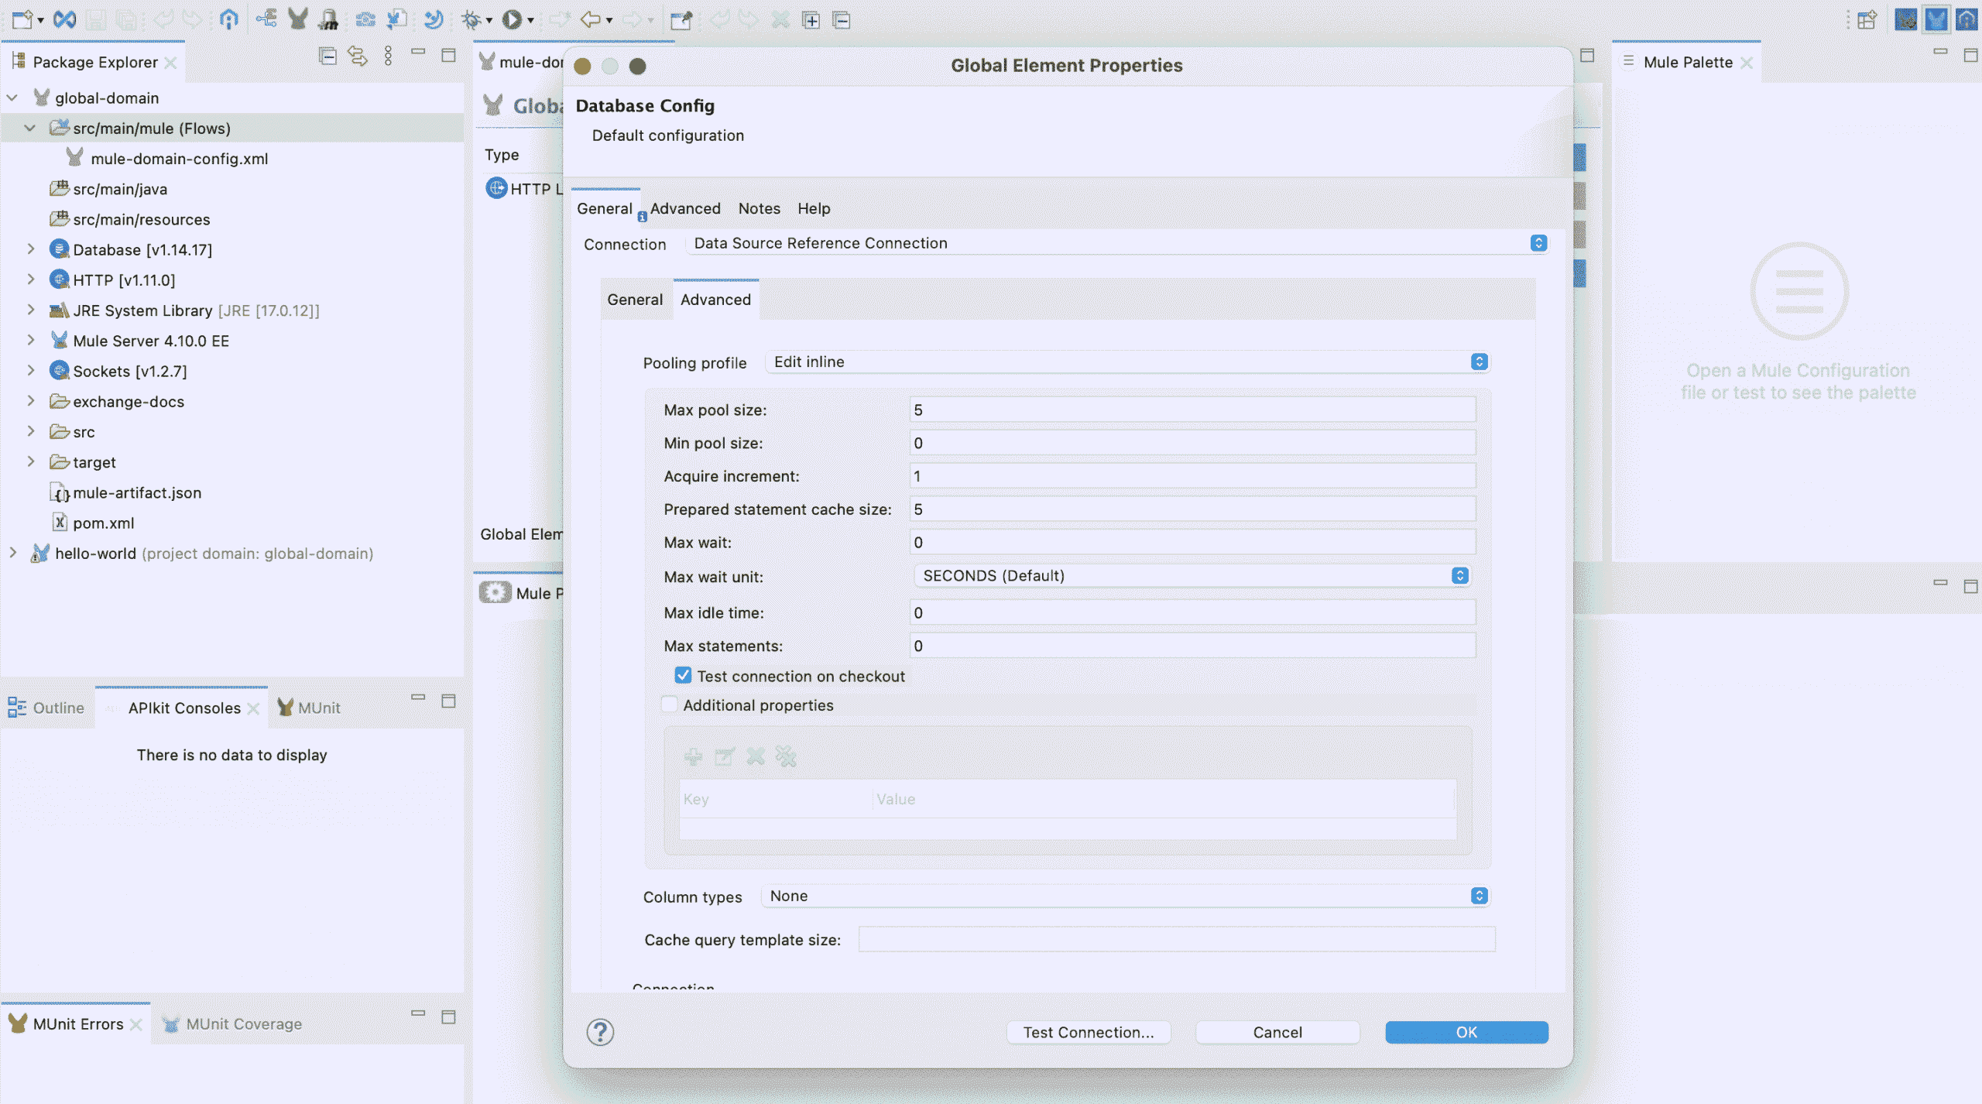Click the help question-mark icon in the dialog
This screenshot has width=1982, height=1104.
pos(600,1032)
